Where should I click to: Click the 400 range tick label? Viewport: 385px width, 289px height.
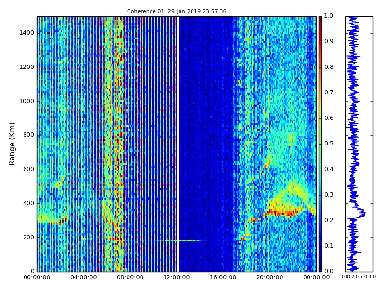28,203
